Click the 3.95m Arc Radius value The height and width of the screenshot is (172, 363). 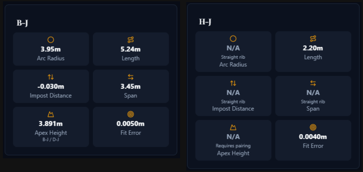point(51,49)
